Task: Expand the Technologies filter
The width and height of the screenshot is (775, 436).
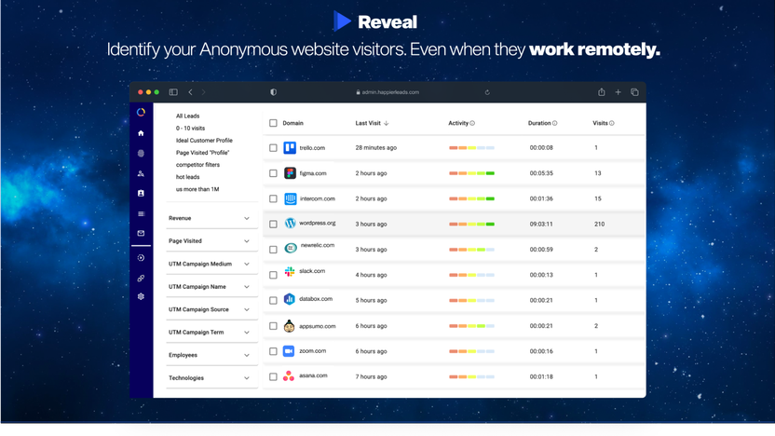Action: pyautogui.click(x=211, y=377)
